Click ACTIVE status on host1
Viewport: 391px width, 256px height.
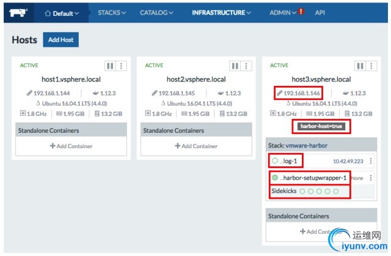pos(29,65)
